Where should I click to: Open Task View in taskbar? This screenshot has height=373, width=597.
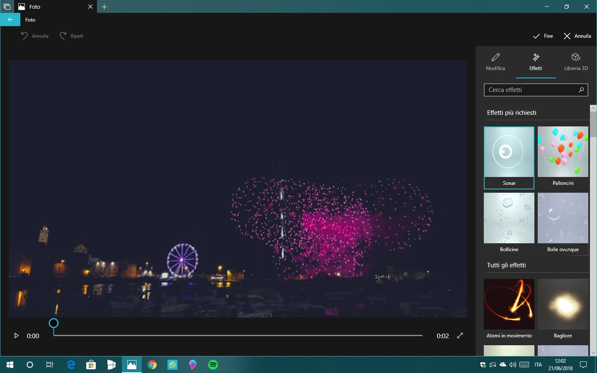pyautogui.click(x=50, y=365)
